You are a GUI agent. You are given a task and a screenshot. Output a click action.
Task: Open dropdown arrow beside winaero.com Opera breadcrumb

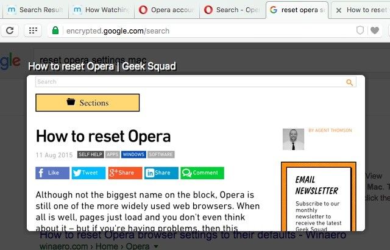(155, 246)
